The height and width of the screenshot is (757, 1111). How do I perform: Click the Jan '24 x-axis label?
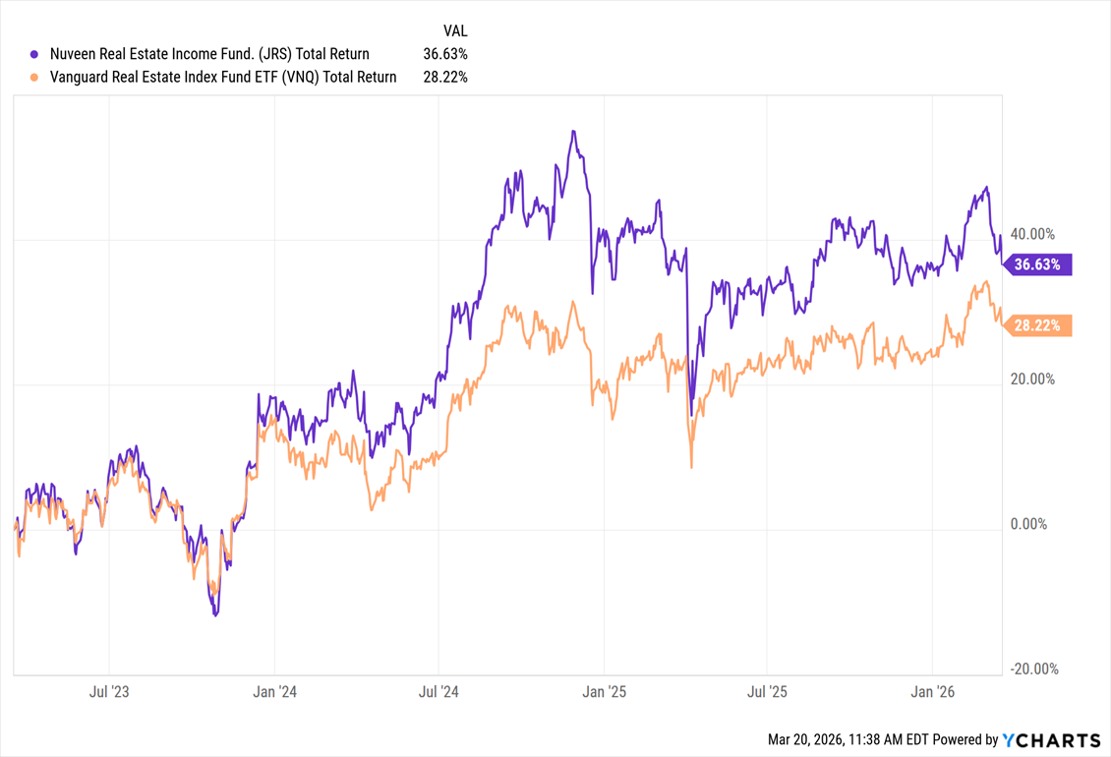click(274, 691)
